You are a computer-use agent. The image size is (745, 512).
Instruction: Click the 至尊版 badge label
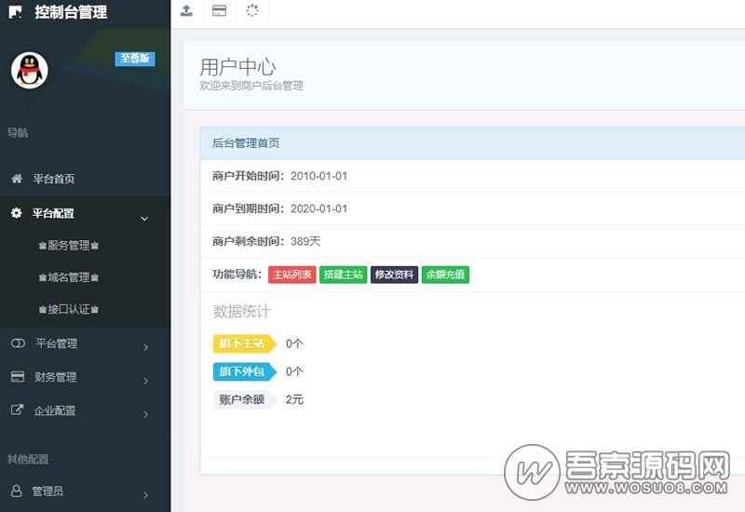(135, 59)
